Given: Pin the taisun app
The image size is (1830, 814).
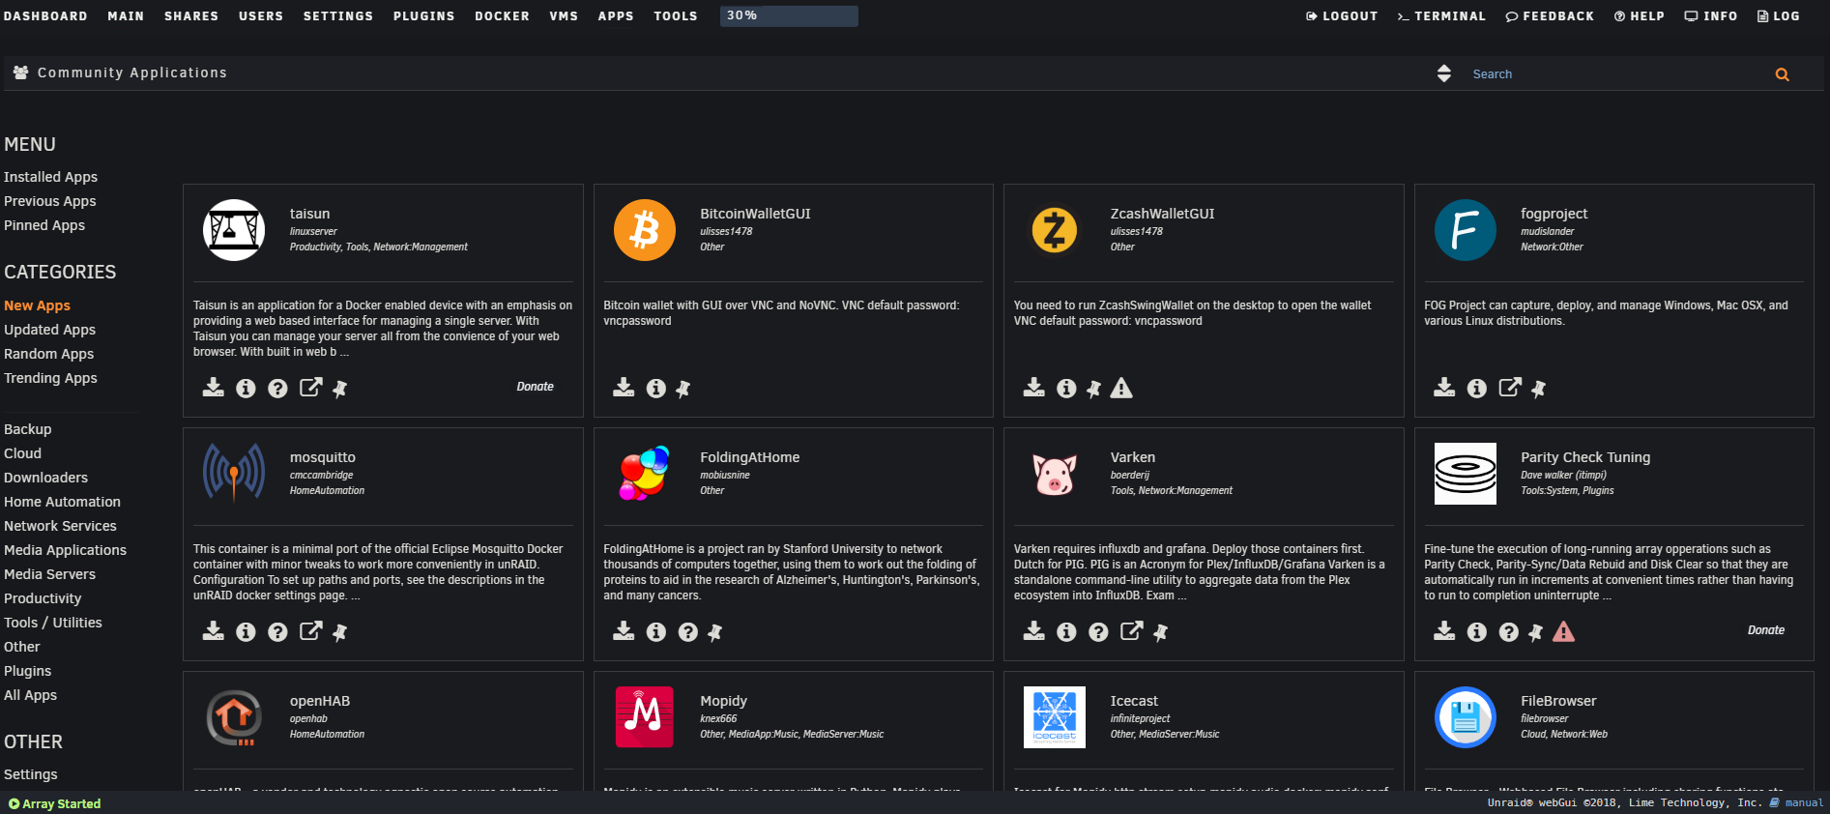Looking at the screenshot, I should 339,389.
